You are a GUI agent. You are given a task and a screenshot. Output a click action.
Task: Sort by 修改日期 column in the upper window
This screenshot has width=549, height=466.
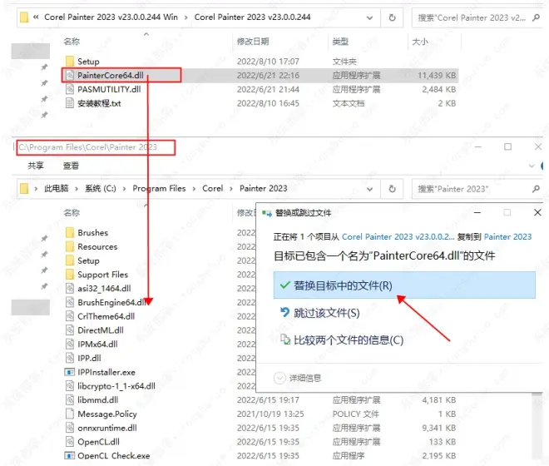tap(253, 42)
